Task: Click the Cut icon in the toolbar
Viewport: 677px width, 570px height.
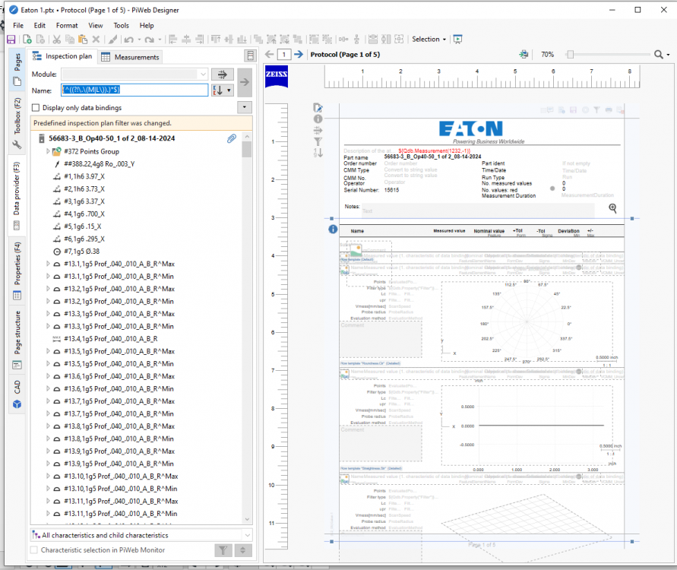Action: coord(56,39)
